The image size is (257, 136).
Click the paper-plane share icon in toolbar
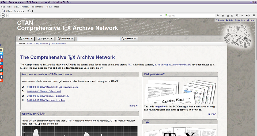pos(242,15)
